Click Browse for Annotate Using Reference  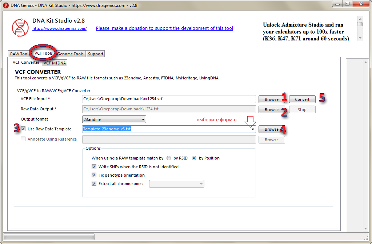point(271,140)
